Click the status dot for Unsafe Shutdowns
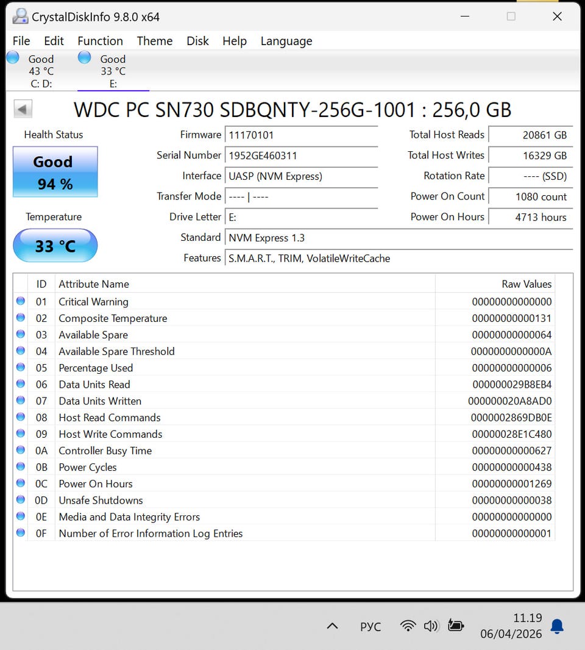This screenshot has height=650, width=585. (x=20, y=499)
